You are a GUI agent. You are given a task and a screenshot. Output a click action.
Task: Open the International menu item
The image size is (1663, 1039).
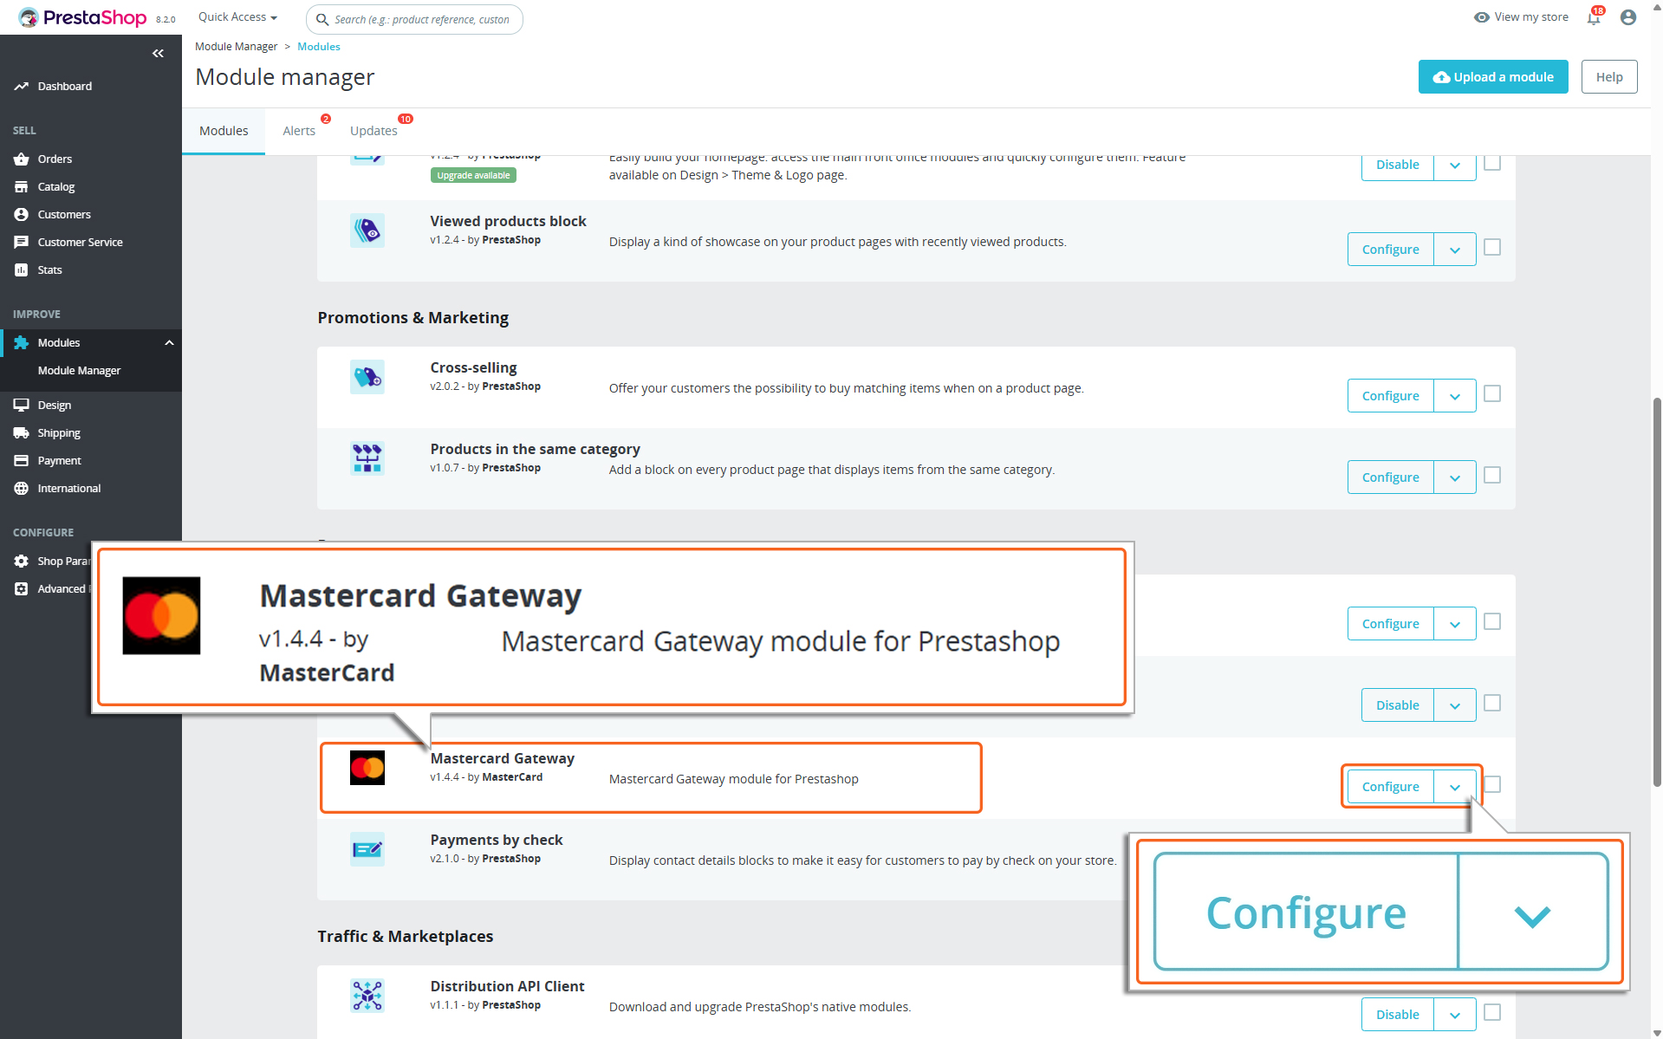tap(69, 489)
